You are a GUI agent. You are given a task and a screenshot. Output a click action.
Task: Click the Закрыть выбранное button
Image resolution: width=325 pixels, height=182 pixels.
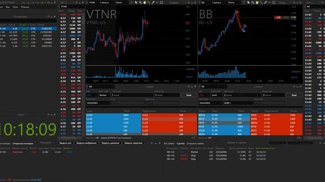[86, 143]
